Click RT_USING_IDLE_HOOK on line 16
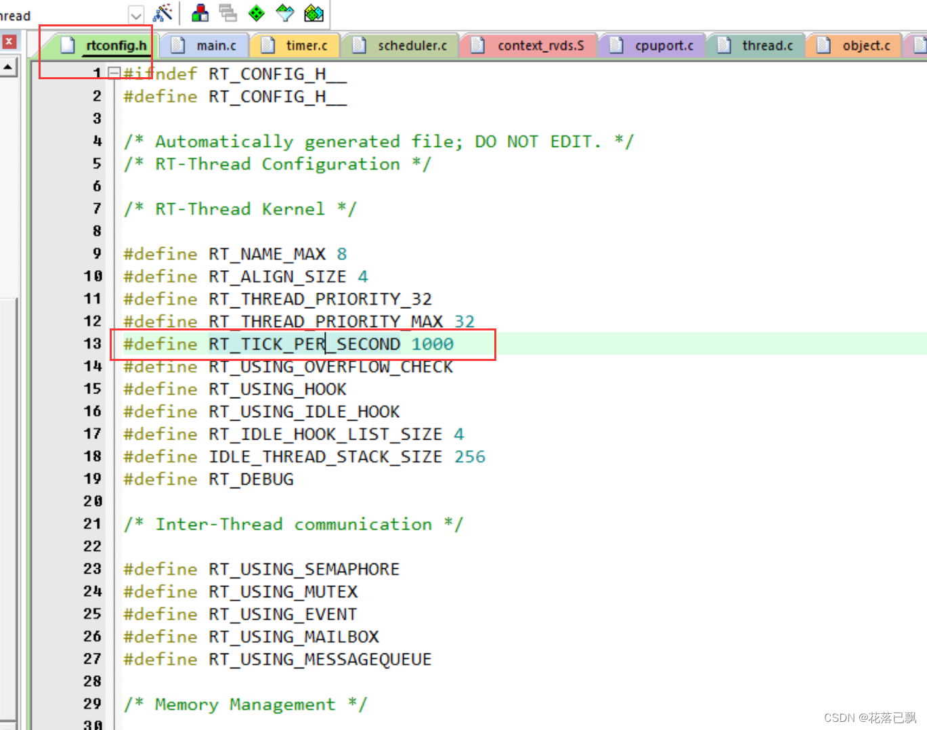The height and width of the screenshot is (730, 927). tap(304, 411)
